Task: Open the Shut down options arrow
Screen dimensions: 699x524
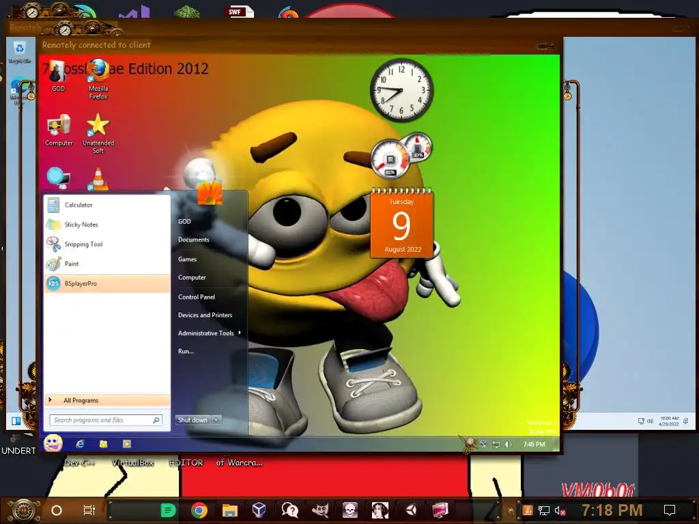Action: point(216,420)
